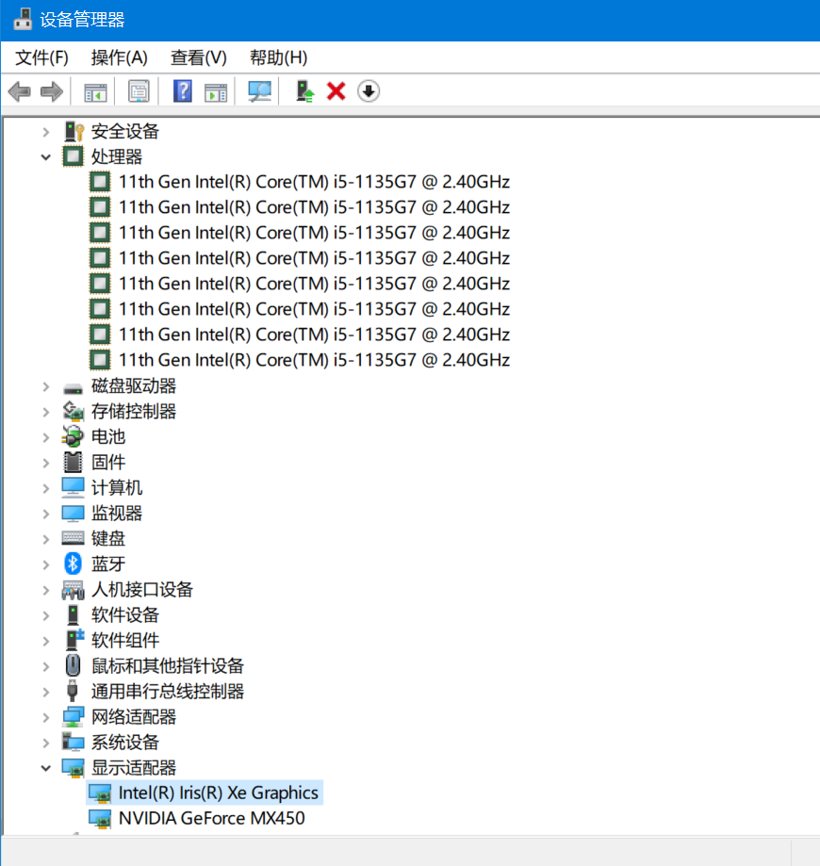This screenshot has height=866, width=820.
Task: Select the 监视器 category label
Action: pos(117,513)
